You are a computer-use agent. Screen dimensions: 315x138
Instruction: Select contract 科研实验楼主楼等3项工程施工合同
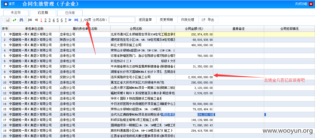pos(136,120)
